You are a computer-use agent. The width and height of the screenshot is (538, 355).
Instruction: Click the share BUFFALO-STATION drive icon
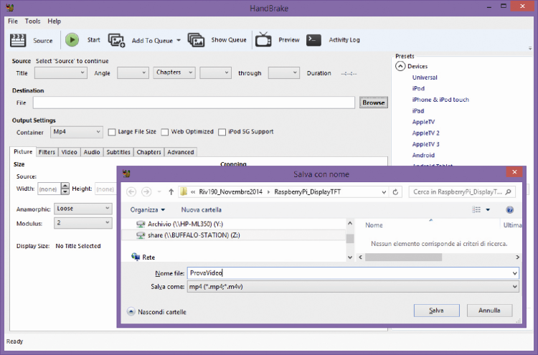coord(141,235)
